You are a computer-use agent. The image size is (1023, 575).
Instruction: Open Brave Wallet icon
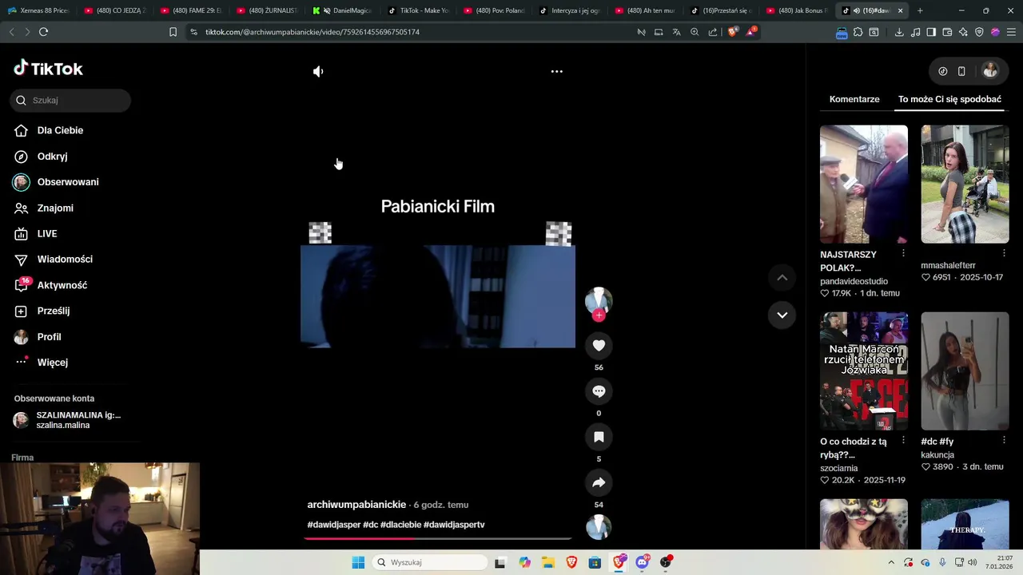[x=947, y=32]
